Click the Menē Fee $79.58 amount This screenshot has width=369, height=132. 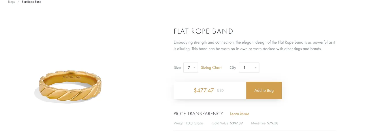click(272, 123)
